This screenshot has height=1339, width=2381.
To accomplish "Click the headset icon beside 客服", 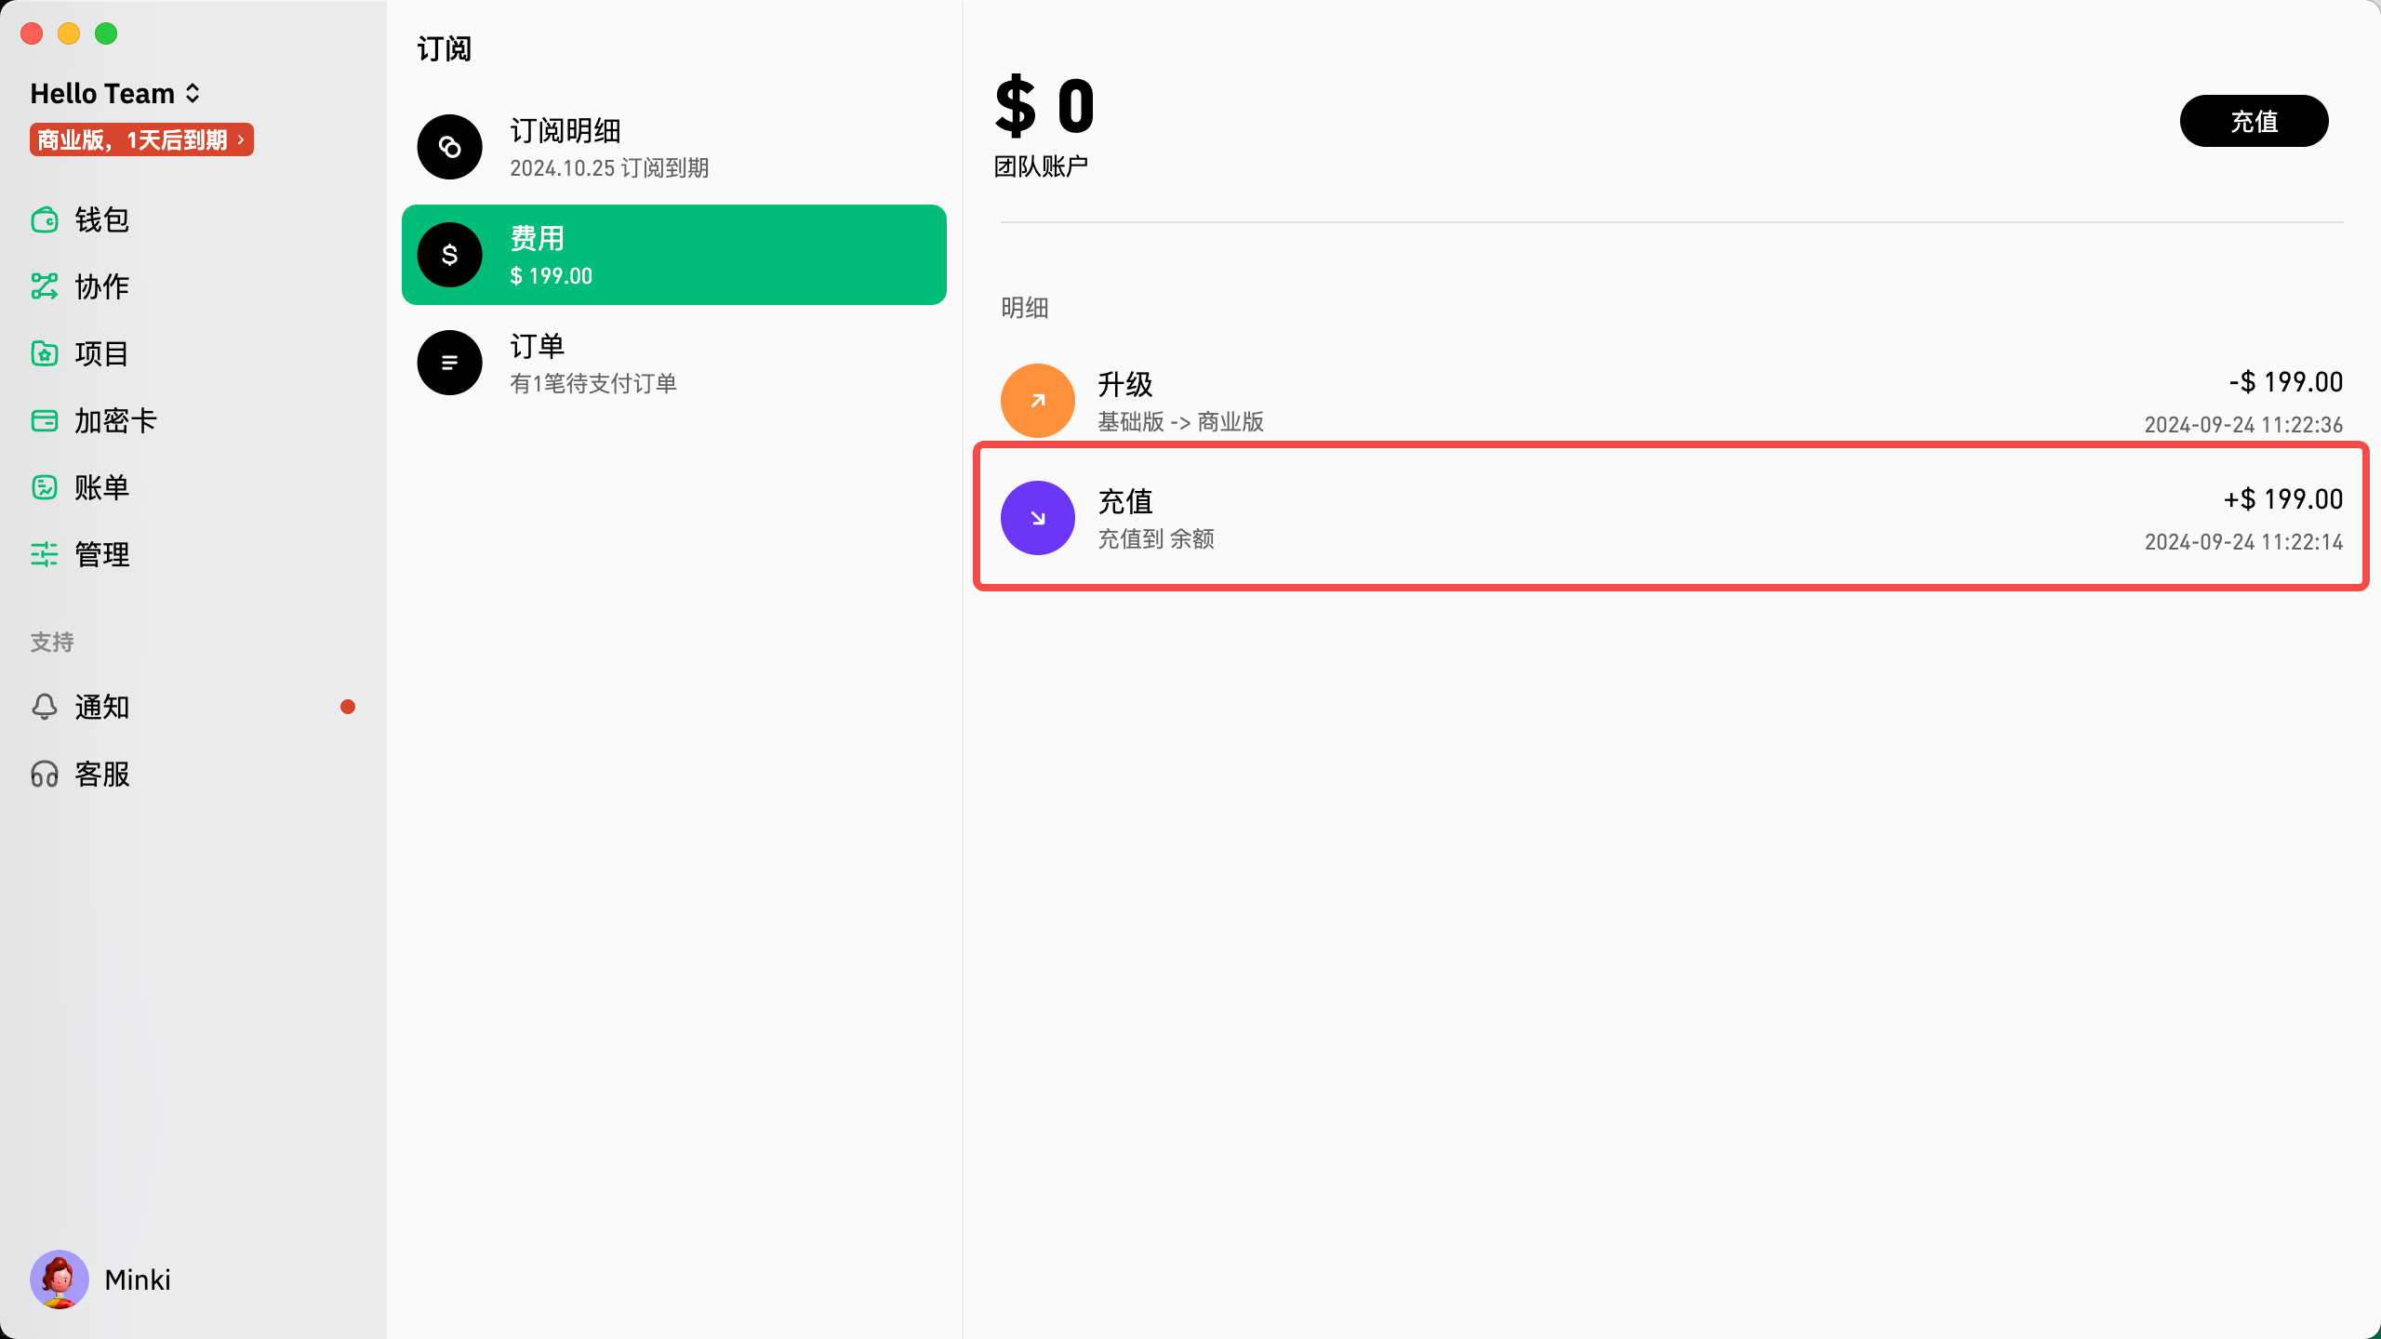I will coord(45,774).
